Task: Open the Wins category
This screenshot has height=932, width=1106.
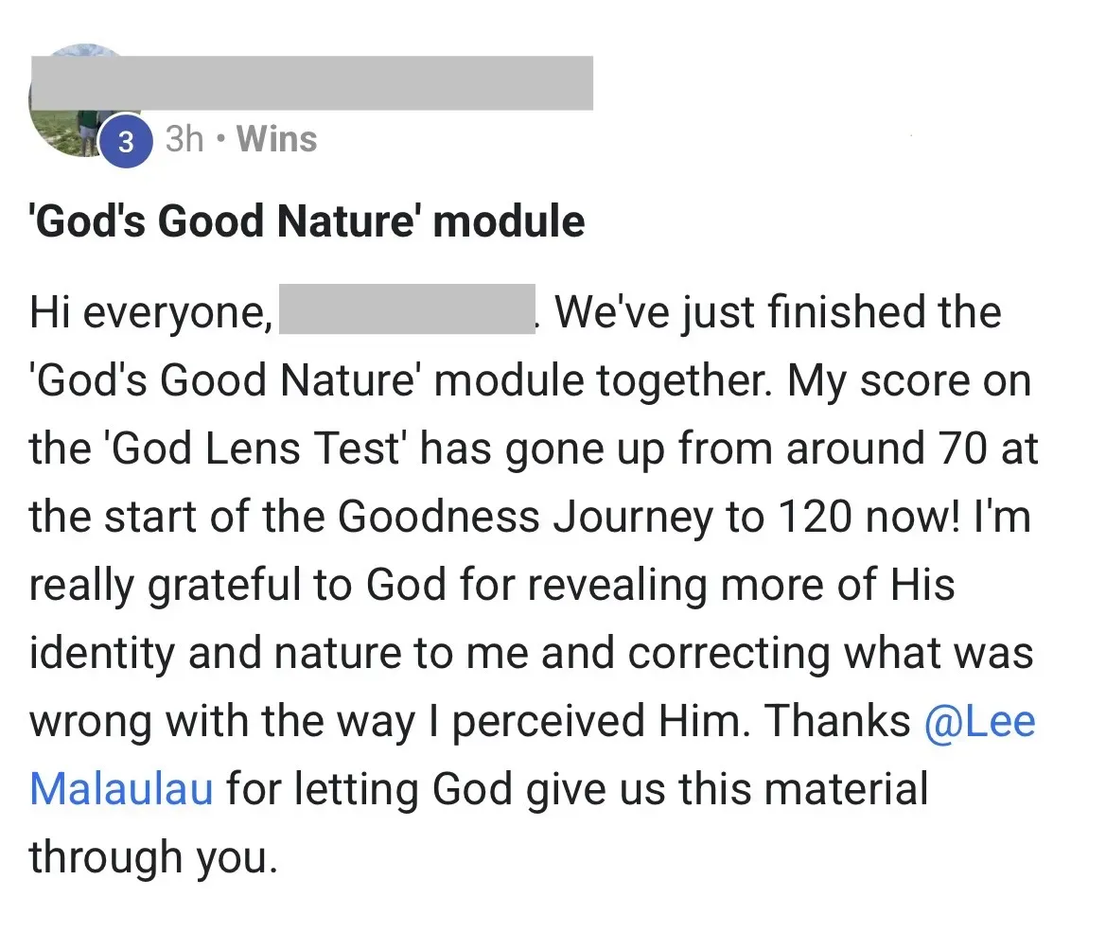Action: click(276, 140)
